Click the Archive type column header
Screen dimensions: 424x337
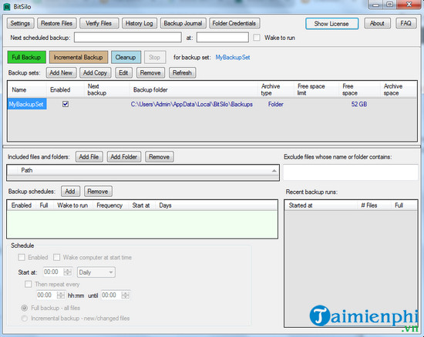coord(276,90)
